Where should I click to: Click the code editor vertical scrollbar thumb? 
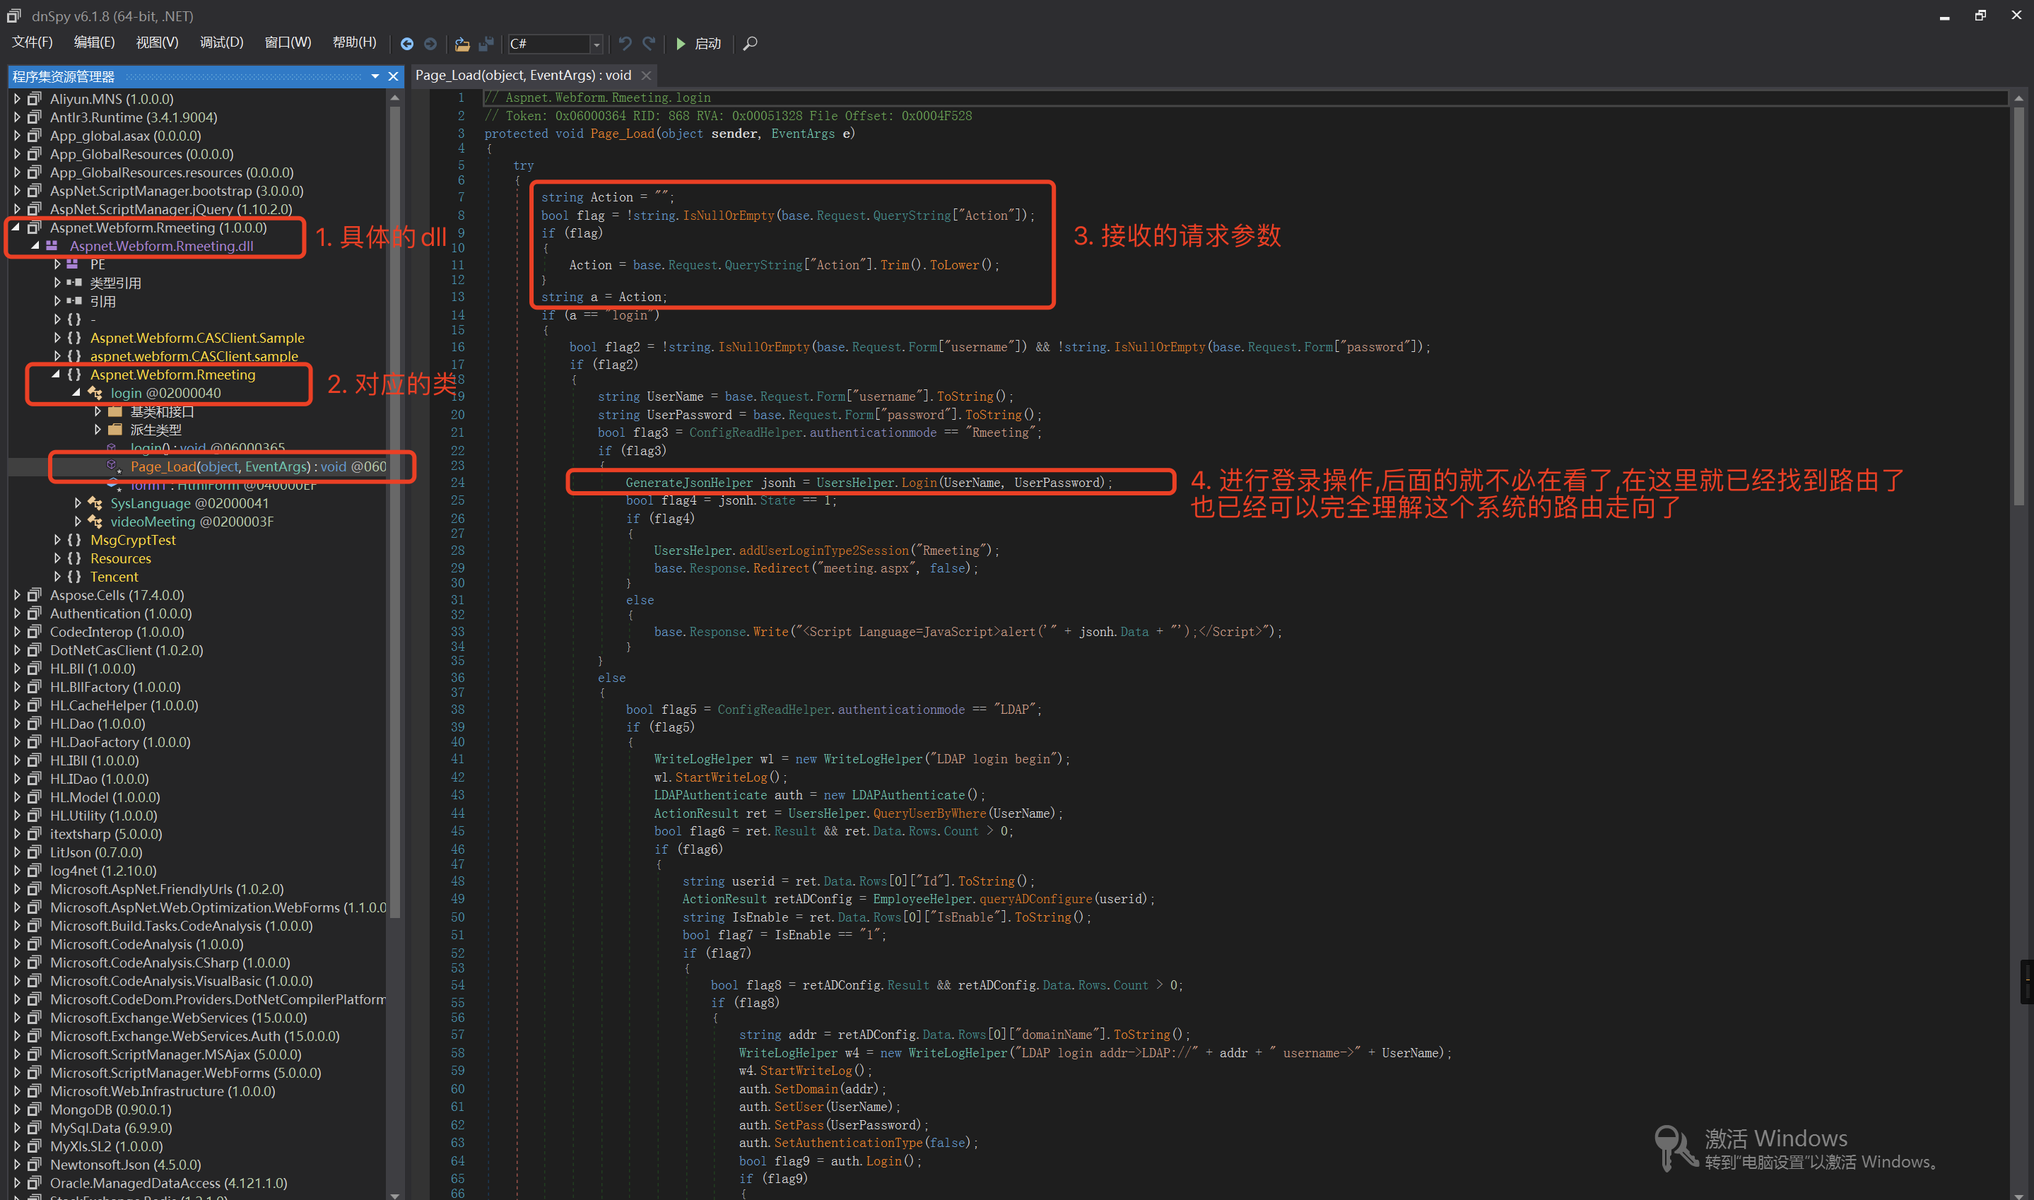point(2018,307)
